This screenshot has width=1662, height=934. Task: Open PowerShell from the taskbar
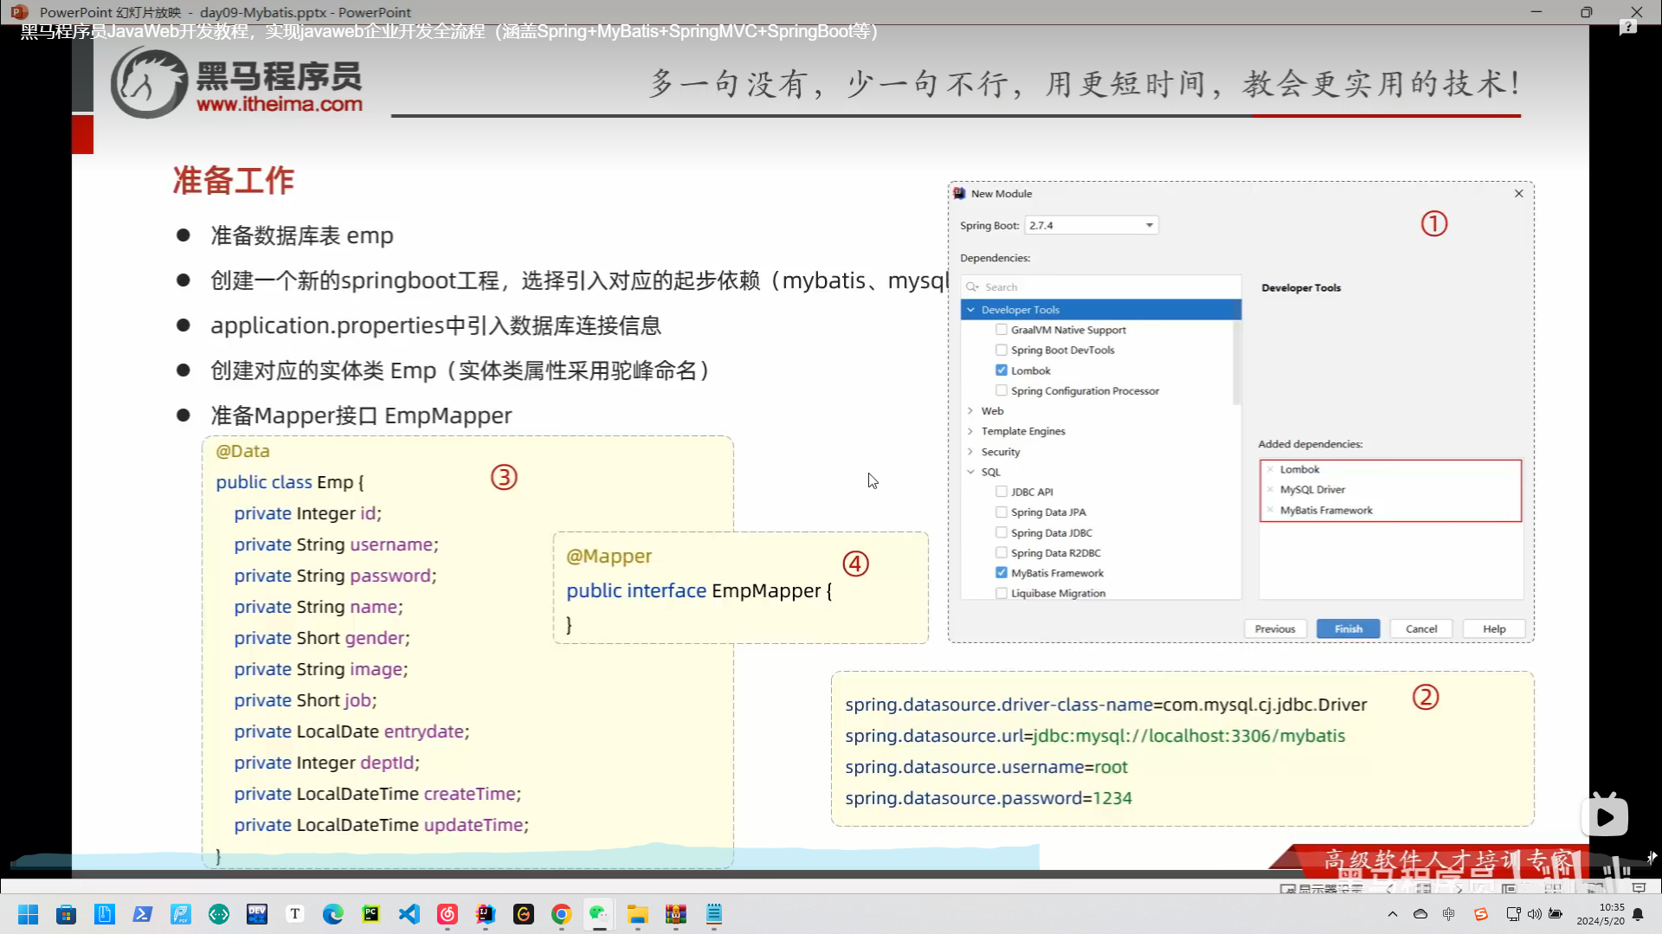[x=143, y=914]
